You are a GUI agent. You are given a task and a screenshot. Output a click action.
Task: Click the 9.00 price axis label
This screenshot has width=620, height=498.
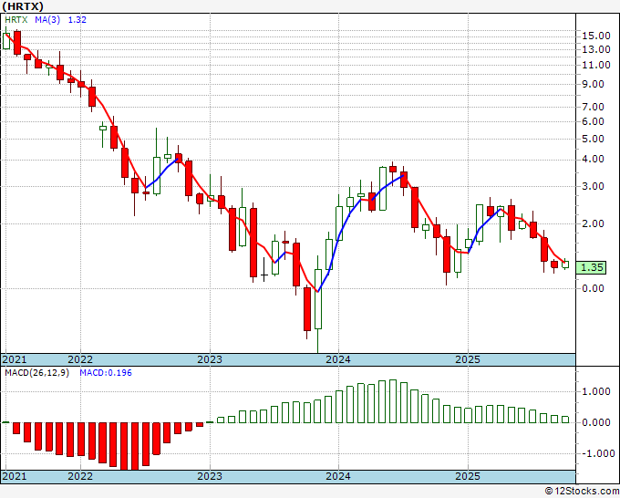click(593, 84)
